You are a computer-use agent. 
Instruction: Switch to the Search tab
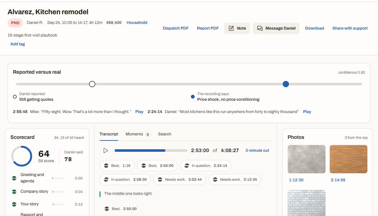[x=165, y=134]
